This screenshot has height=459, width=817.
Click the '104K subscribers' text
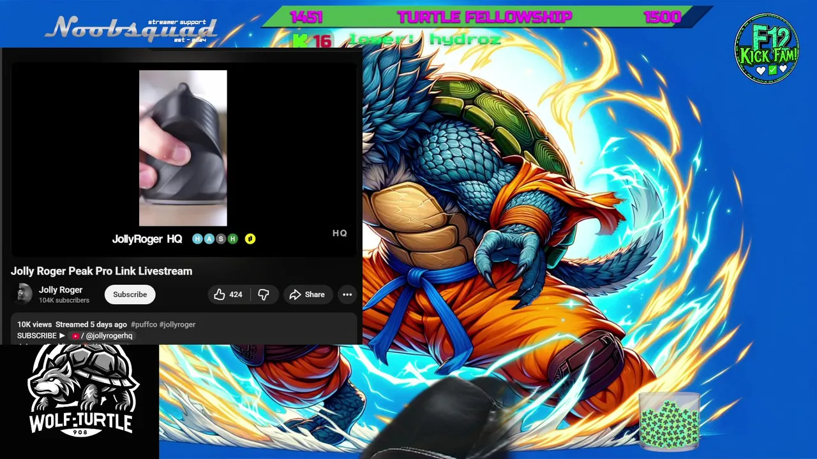64,300
